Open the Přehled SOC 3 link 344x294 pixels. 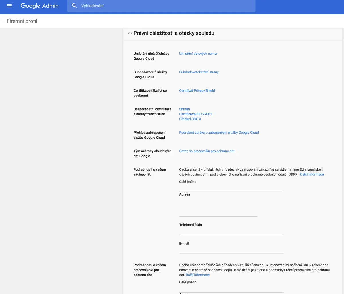tap(190, 119)
